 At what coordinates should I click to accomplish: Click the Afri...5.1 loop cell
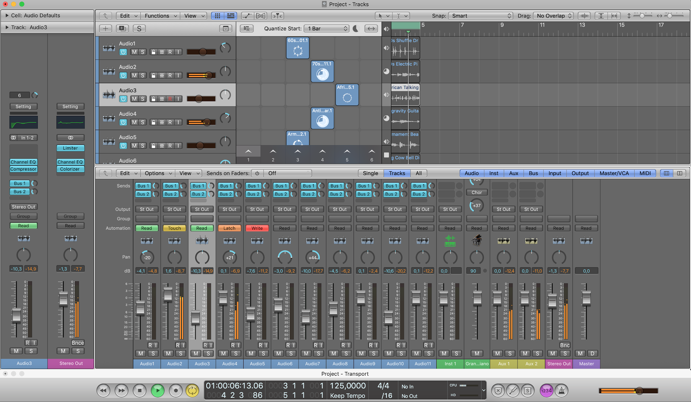click(x=347, y=95)
